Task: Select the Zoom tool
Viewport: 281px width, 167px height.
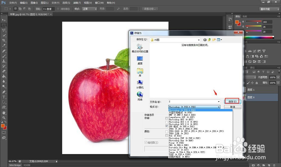Action: tap(4, 118)
